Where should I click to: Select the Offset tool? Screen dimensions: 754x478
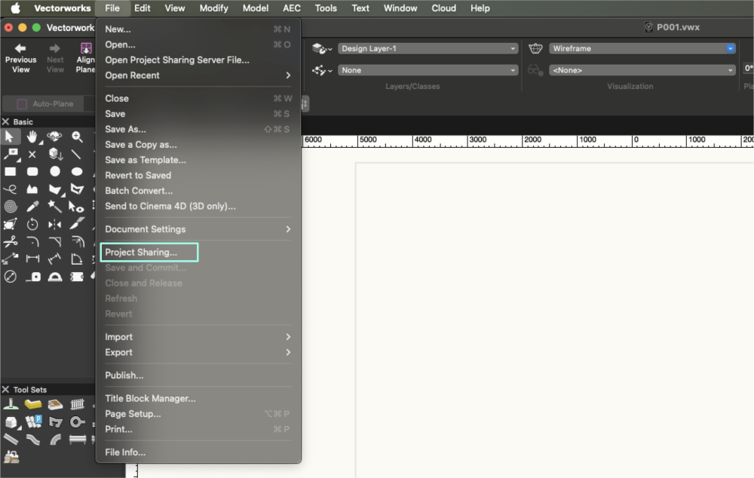click(77, 241)
